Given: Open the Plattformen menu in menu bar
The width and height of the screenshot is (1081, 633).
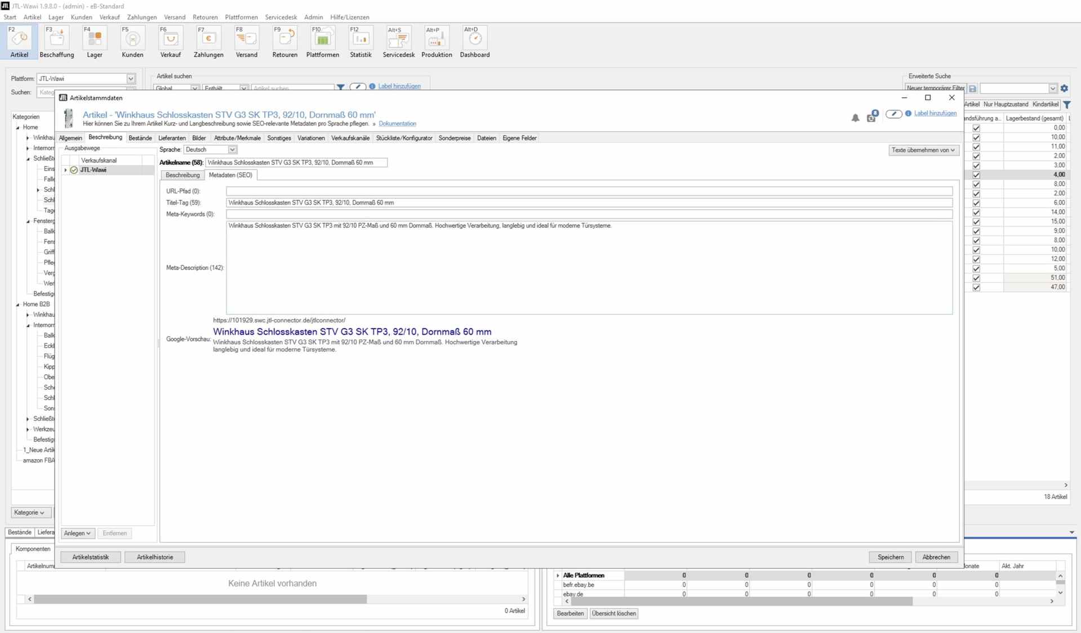Looking at the screenshot, I should tap(241, 17).
